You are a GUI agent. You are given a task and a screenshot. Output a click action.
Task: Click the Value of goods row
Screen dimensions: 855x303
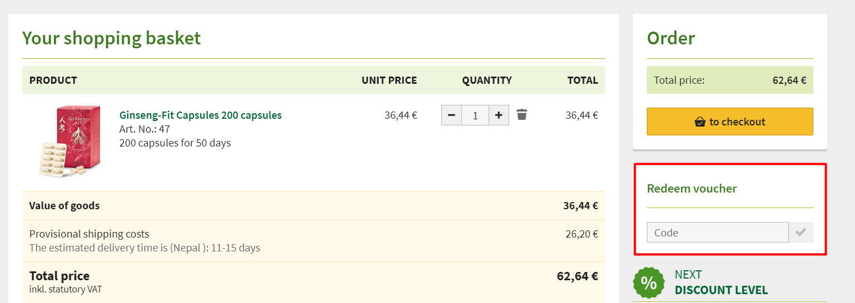coord(314,205)
